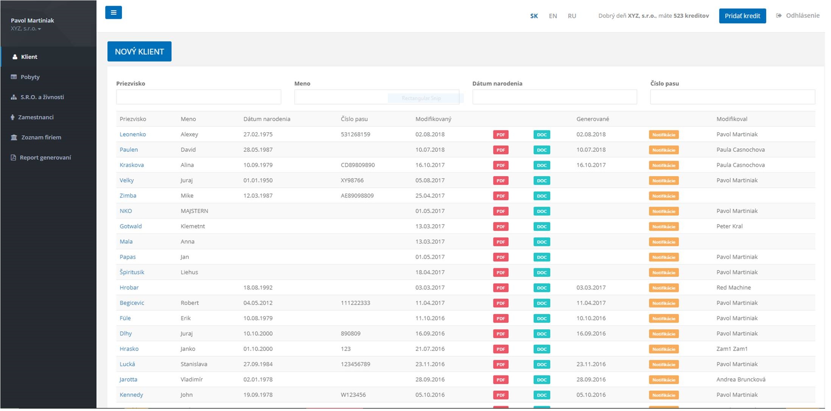This screenshot has width=831, height=411.
Task: Download DOC for Papas
Action: [x=542, y=257]
